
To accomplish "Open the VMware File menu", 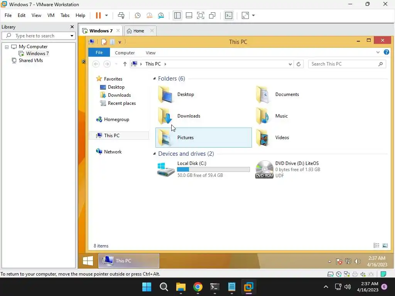I will [8, 15].
